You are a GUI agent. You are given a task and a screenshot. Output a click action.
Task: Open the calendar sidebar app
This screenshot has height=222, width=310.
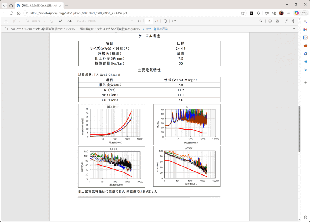click(305, 38)
